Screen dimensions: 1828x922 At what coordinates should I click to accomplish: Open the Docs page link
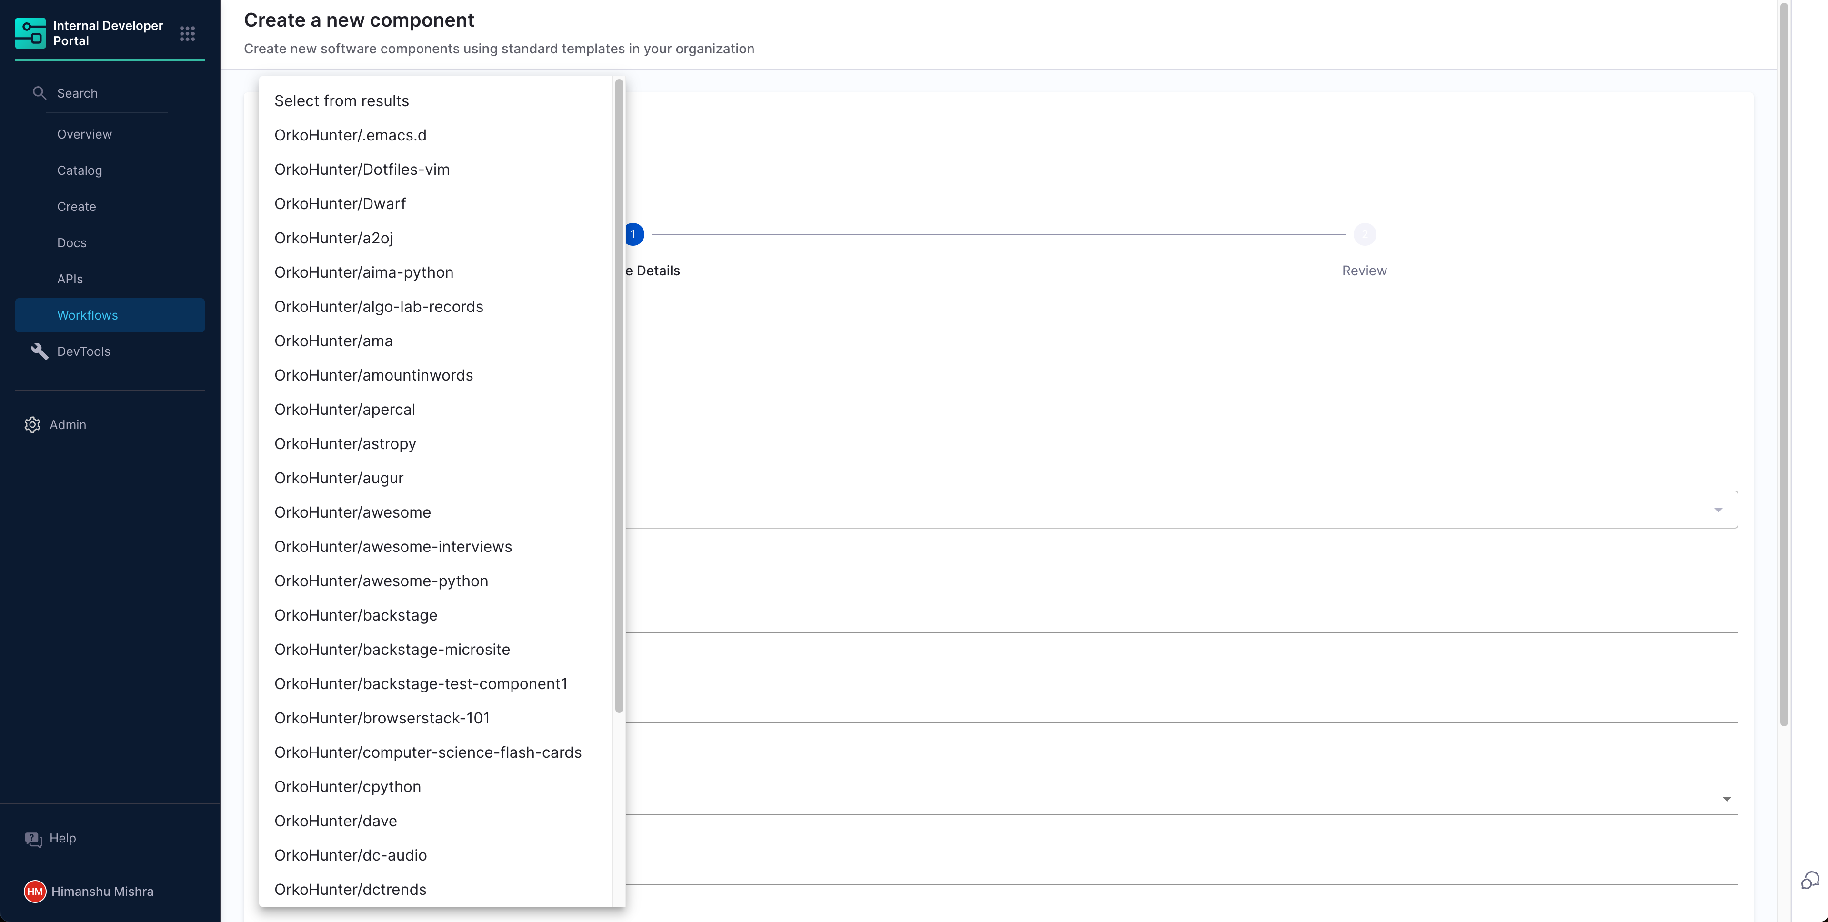71,243
